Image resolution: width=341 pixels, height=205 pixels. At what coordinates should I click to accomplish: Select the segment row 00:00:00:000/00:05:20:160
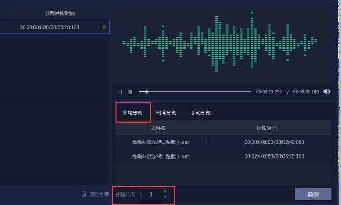(54, 27)
